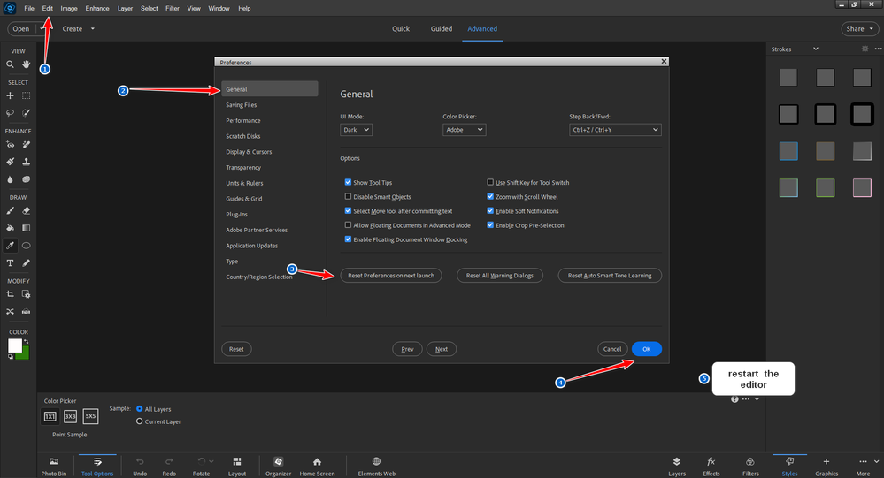Viewport: 884px width, 478px height.
Task: Toggle Show Tool Tips checkbox
Action: (x=348, y=182)
